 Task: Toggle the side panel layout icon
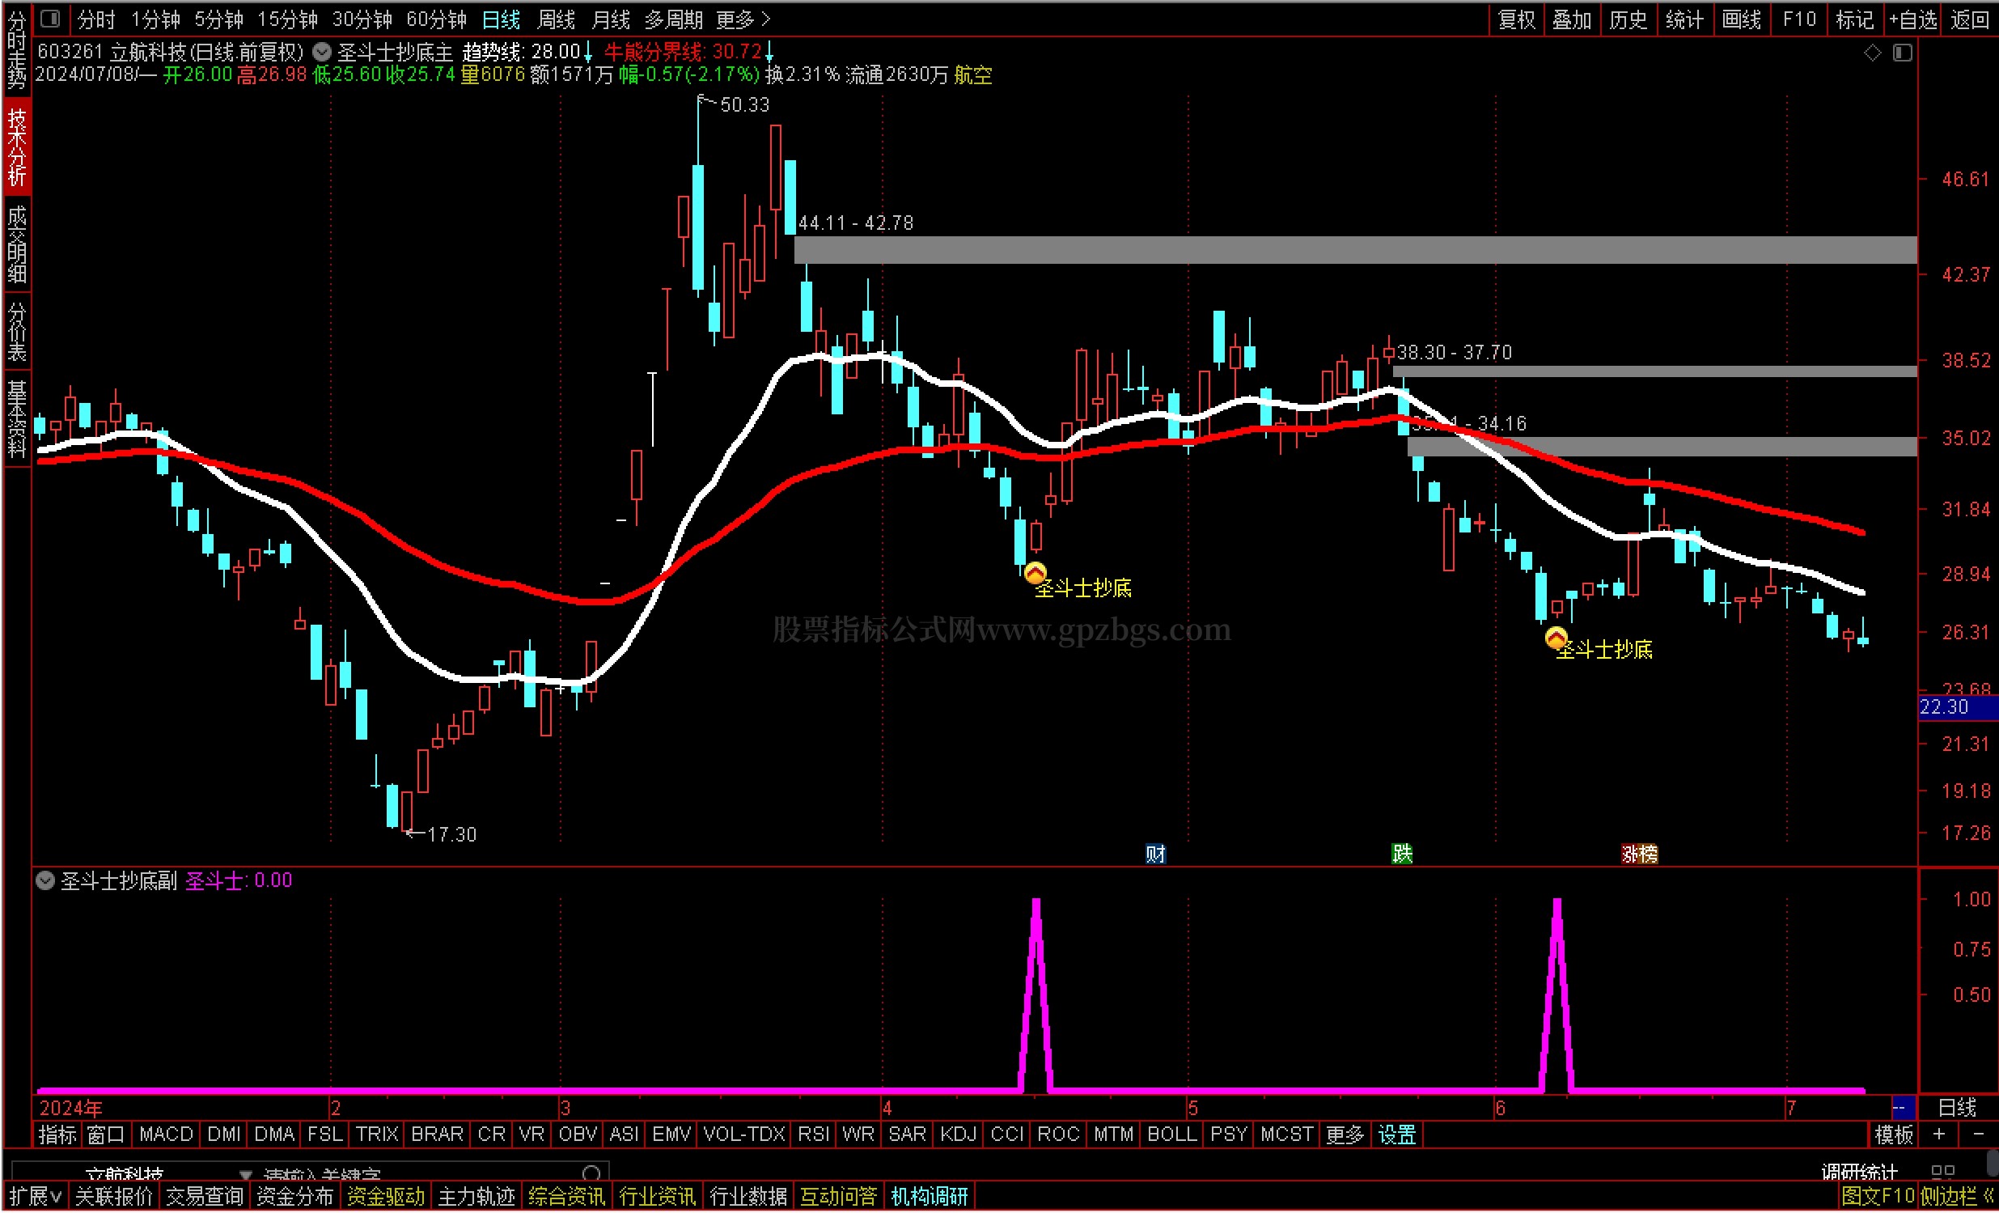(x=1903, y=53)
